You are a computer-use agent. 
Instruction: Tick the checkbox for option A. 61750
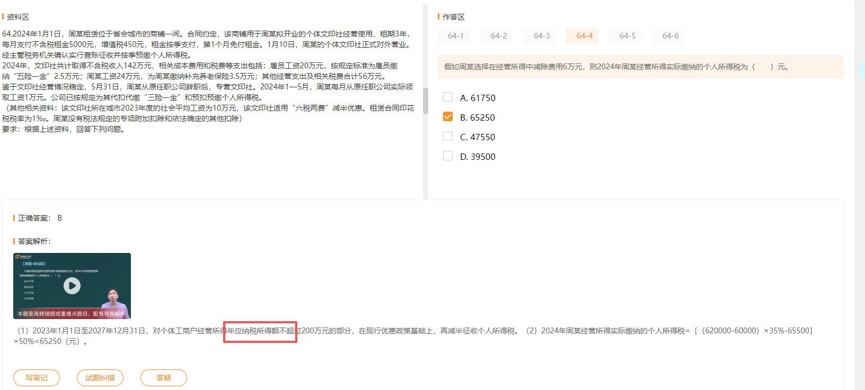[x=448, y=97]
